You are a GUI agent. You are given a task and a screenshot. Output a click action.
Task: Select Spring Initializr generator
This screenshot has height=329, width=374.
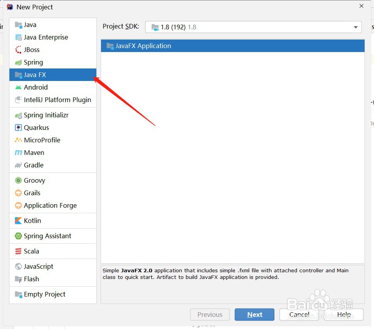pyautogui.click(x=53, y=115)
